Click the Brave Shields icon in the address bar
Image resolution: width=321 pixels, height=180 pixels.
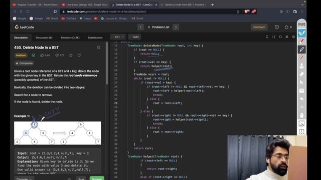pyautogui.click(x=247, y=11)
